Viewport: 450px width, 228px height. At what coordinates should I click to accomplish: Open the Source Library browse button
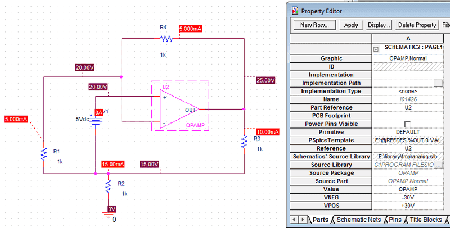(438, 165)
